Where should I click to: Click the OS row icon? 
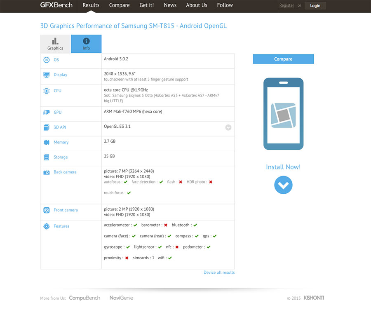point(47,60)
